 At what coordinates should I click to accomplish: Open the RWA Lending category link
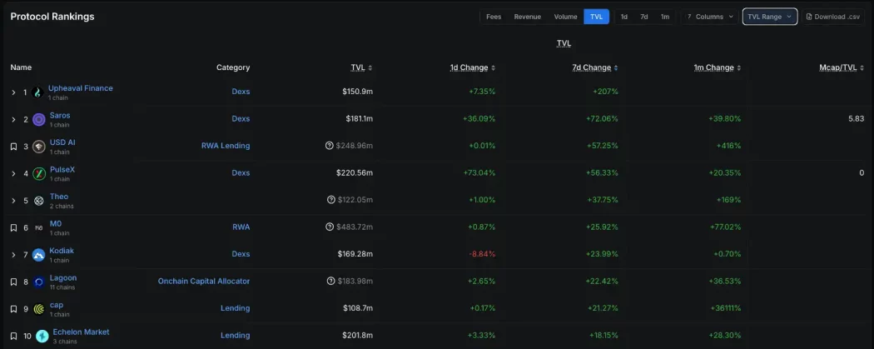click(x=225, y=146)
